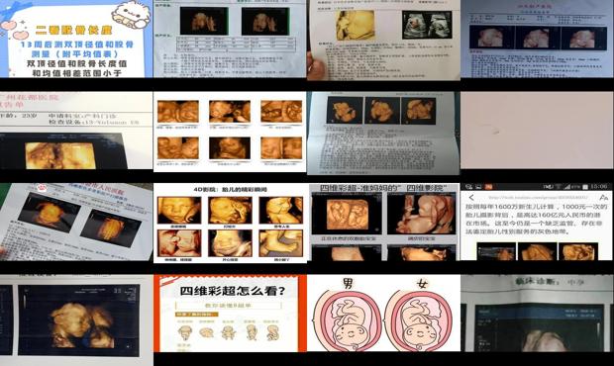This screenshot has height=366, width=614.
Task: Open the phone screenshot about '1600万新生儿'
Action: pos(537,223)
